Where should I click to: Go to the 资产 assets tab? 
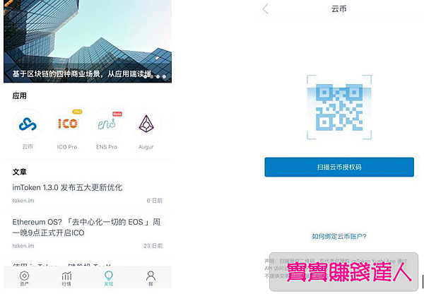(24, 278)
